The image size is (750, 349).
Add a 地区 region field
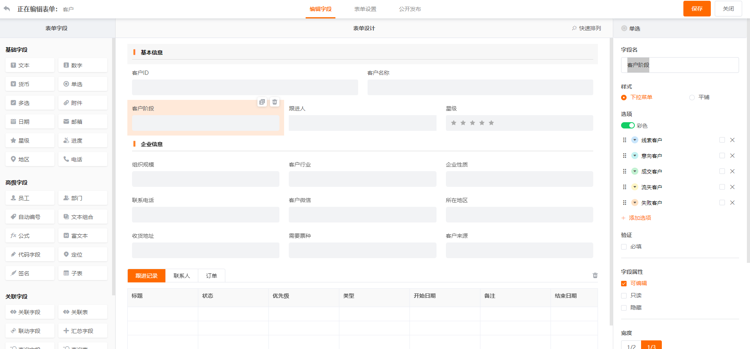coord(30,159)
